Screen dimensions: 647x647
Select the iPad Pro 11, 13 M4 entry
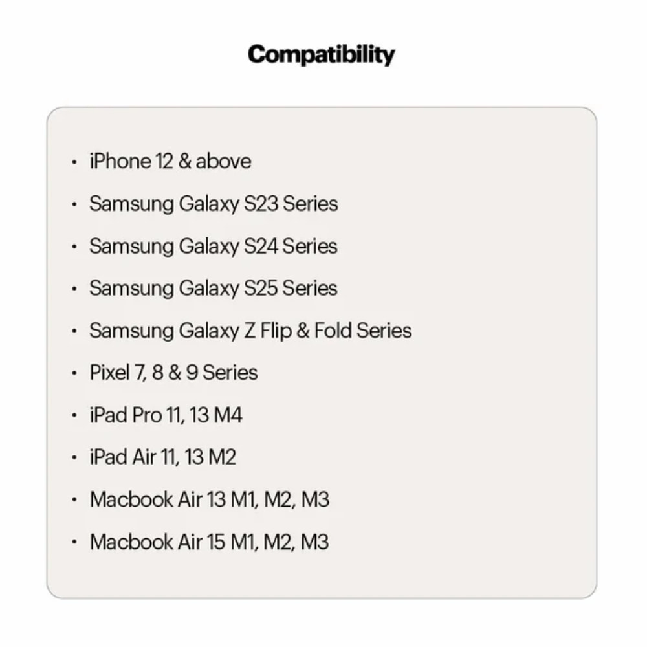point(166,415)
